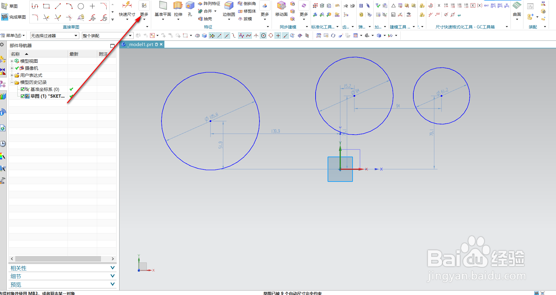
Task: Select the Make Corner tool
Action: pyautogui.click(x=69, y=18)
